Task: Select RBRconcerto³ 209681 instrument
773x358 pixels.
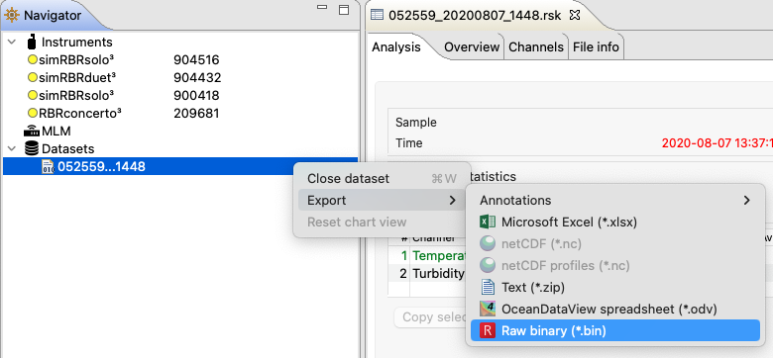Action: [x=124, y=113]
